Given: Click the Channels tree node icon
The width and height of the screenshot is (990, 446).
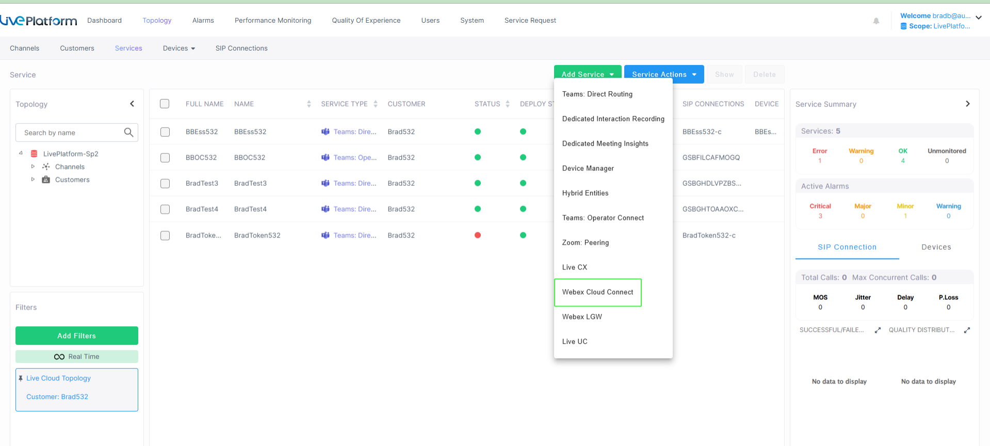Looking at the screenshot, I should tap(46, 167).
